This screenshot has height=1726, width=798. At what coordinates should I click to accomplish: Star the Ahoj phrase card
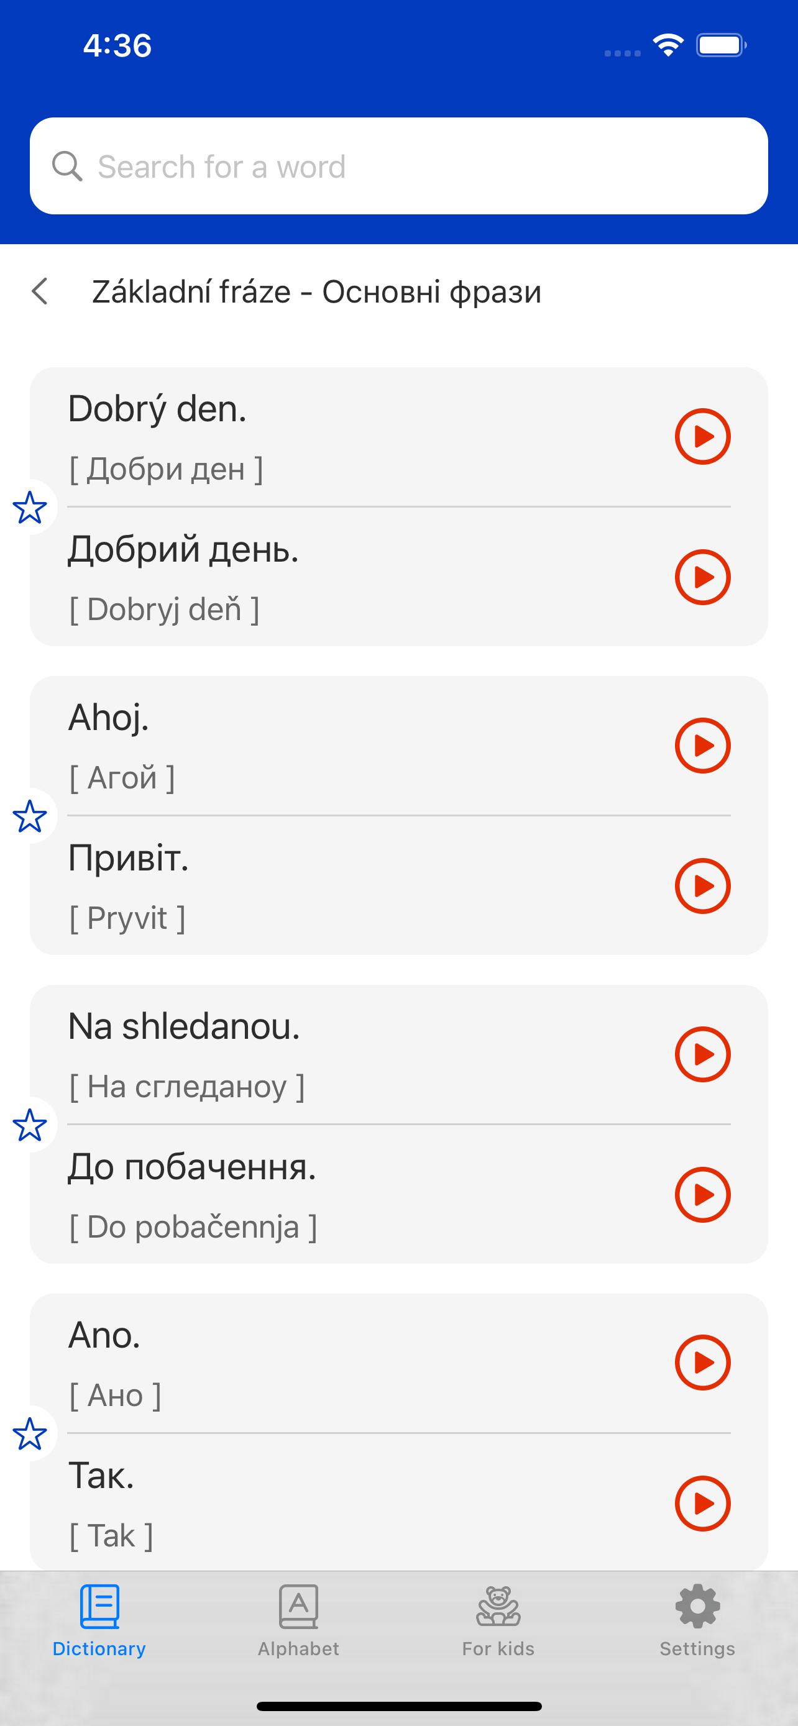[29, 816]
